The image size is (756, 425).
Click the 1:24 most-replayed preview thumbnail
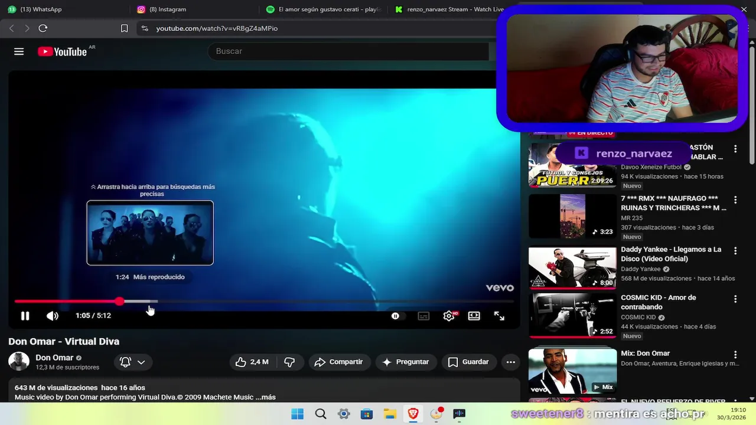click(150, 233)
